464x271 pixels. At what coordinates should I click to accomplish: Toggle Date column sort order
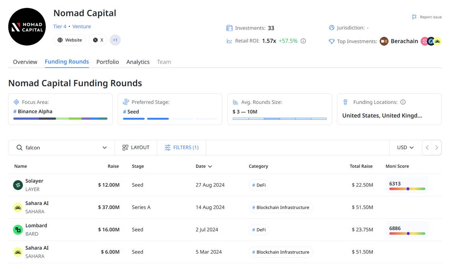tap(204, 166)
